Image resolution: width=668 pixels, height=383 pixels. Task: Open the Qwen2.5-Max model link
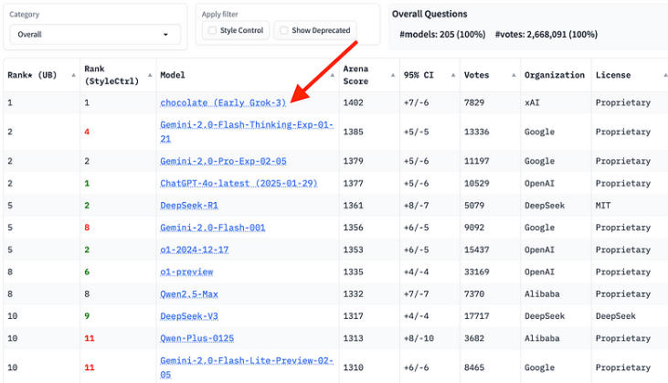coord(189,294)
